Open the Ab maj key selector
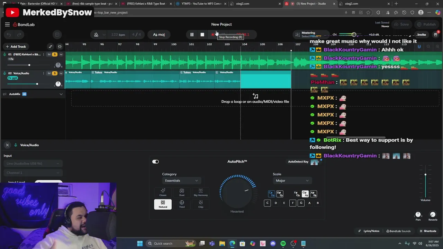Viewport: 443px width, 249px height. (159, 35)
